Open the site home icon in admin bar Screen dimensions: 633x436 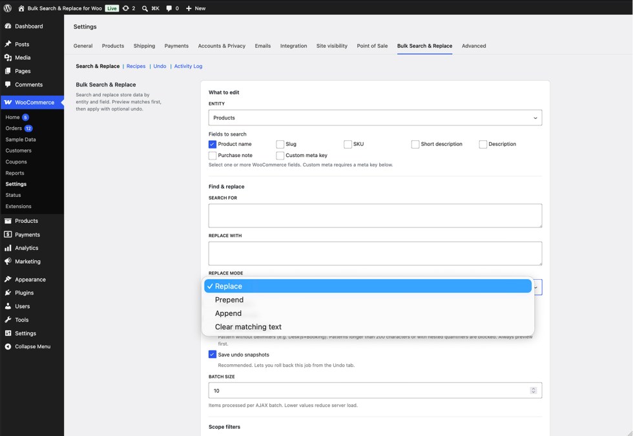coord(21,8)
